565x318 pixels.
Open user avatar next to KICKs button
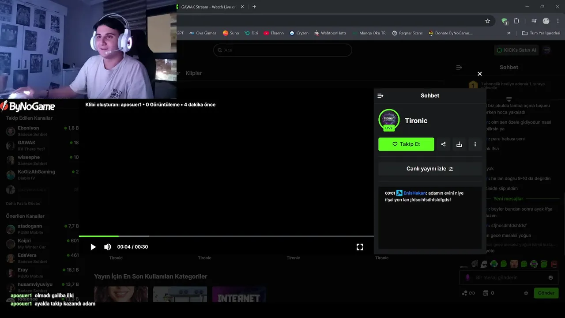pos(547,50)
